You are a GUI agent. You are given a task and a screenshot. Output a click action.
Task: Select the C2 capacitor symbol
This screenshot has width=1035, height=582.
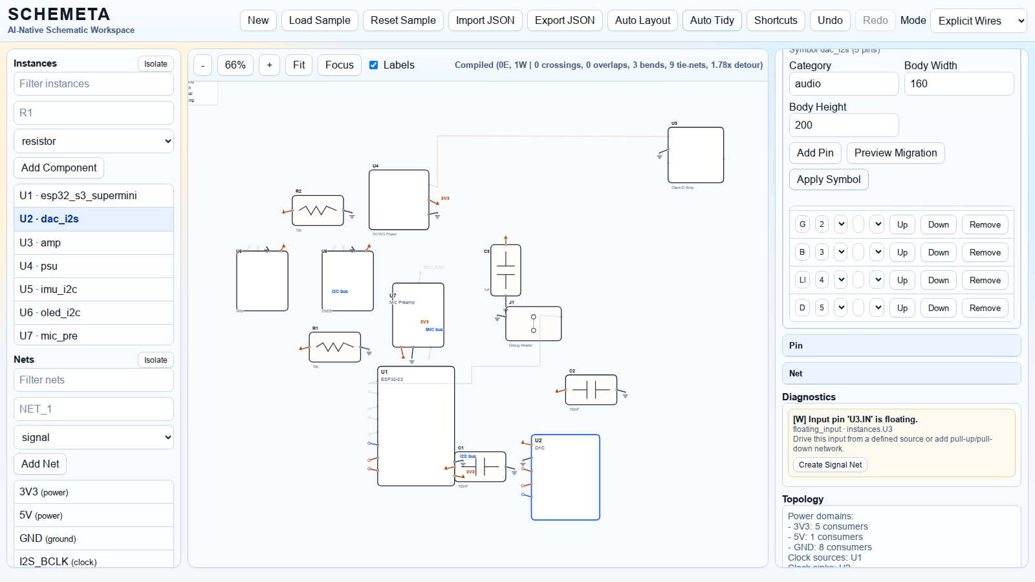tap(591, 390)
